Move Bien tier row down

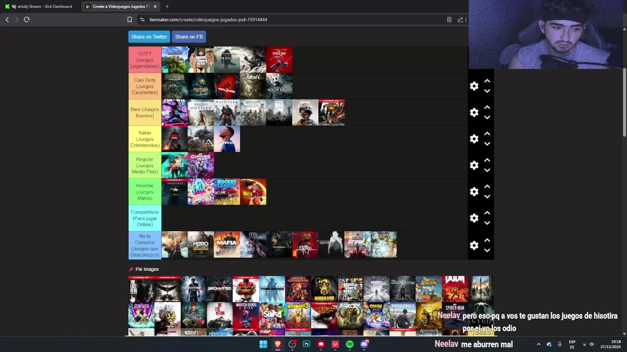pyautogui.click(x=487, y=117)
